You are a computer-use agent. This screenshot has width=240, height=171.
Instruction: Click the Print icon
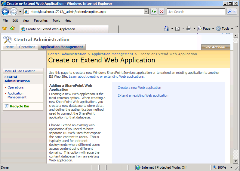click(189, 28)
